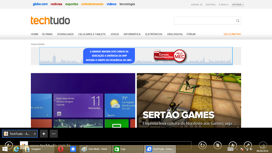
Task: Open a new tab with plus button
Action: point(44,134)
